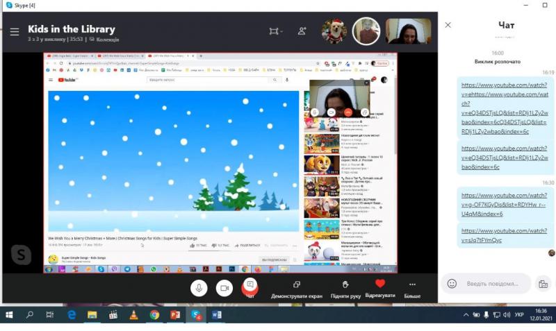Close the Чат side panel
Viewport: 556px width, 331px height.
(448, 25)
